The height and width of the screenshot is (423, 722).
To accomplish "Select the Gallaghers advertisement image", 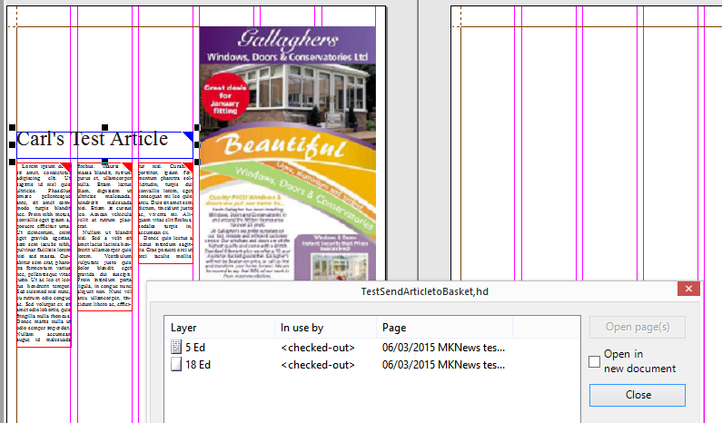I will (287, 153).
